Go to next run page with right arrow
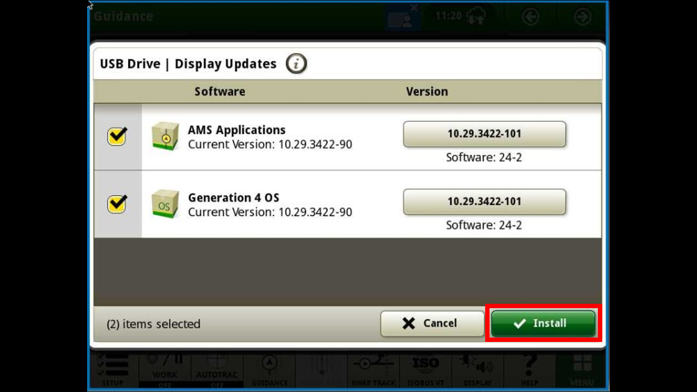The image size is (697, 392). [x=583, y=17]
